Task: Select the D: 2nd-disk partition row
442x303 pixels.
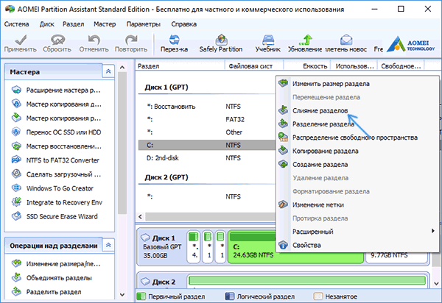Action: [x=207, y=158]
